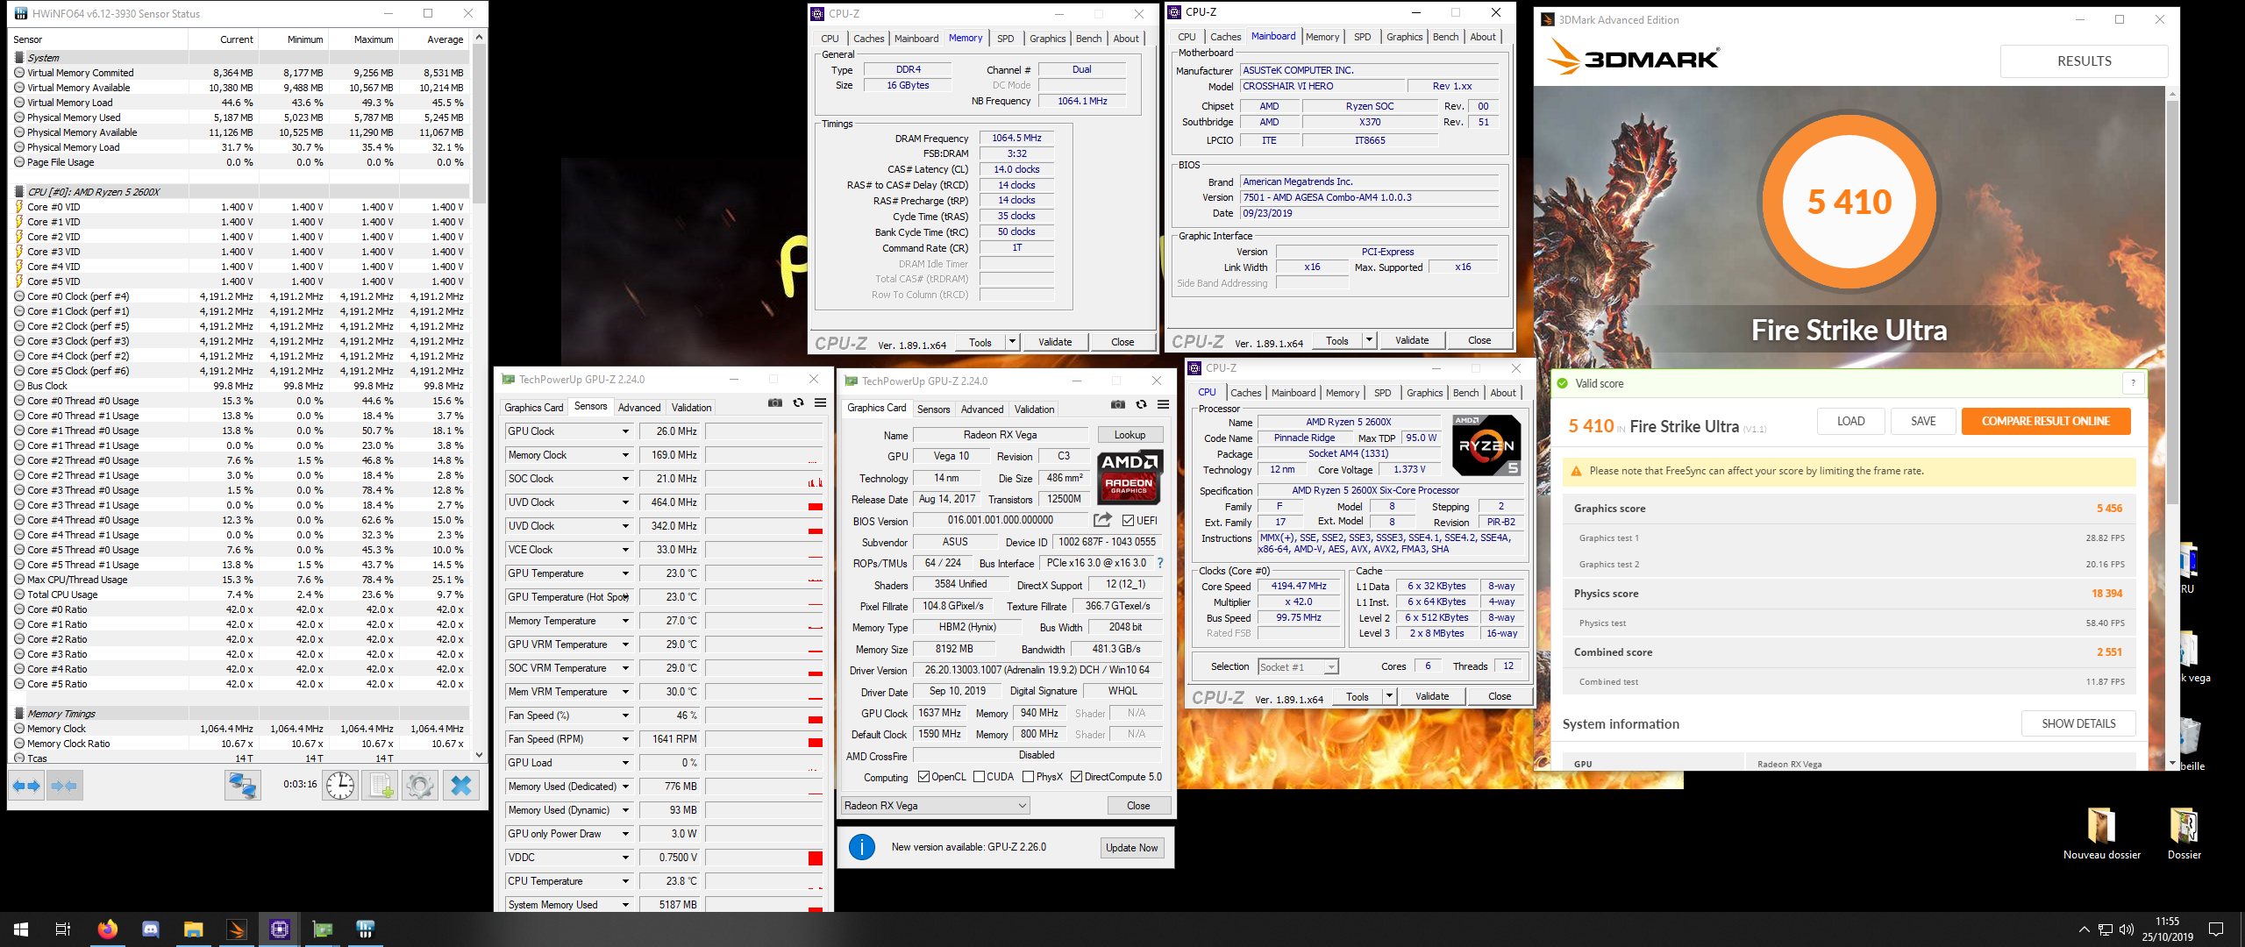The image size is (2245, 947).
Task: Click HWiNFO blue X close sensors button
Action: [x=461, y=785]
